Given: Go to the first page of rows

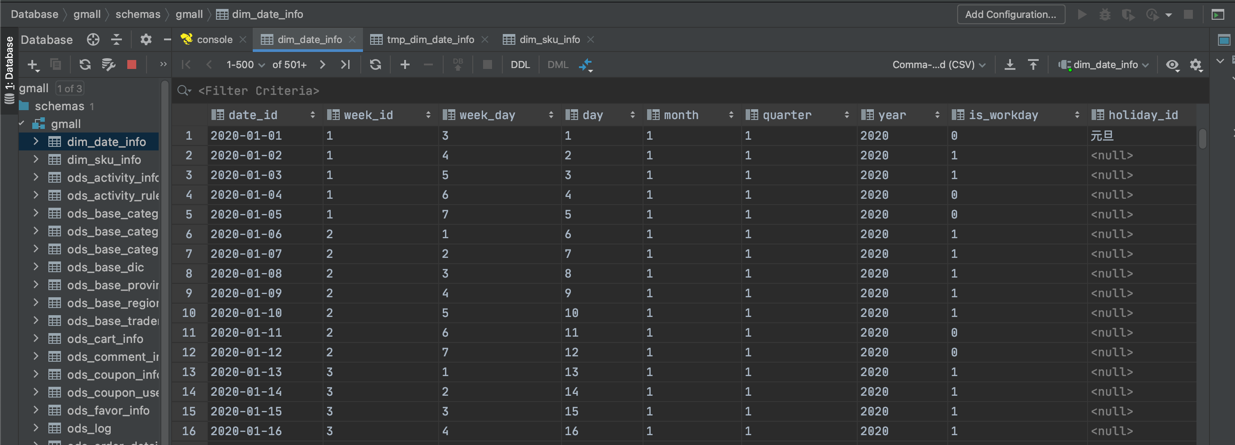Looking at the screenshot, I should (186, 64).
